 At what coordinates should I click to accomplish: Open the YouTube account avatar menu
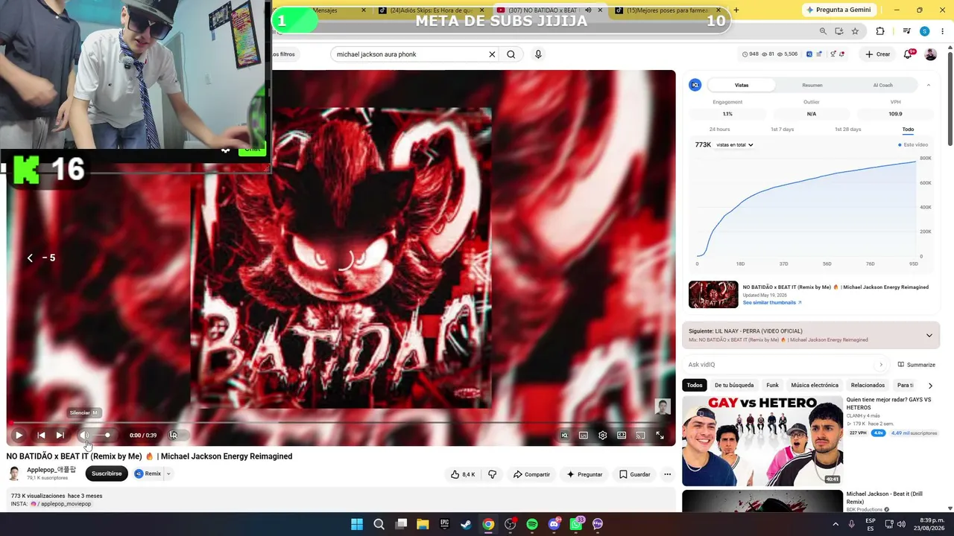[930, 54]
